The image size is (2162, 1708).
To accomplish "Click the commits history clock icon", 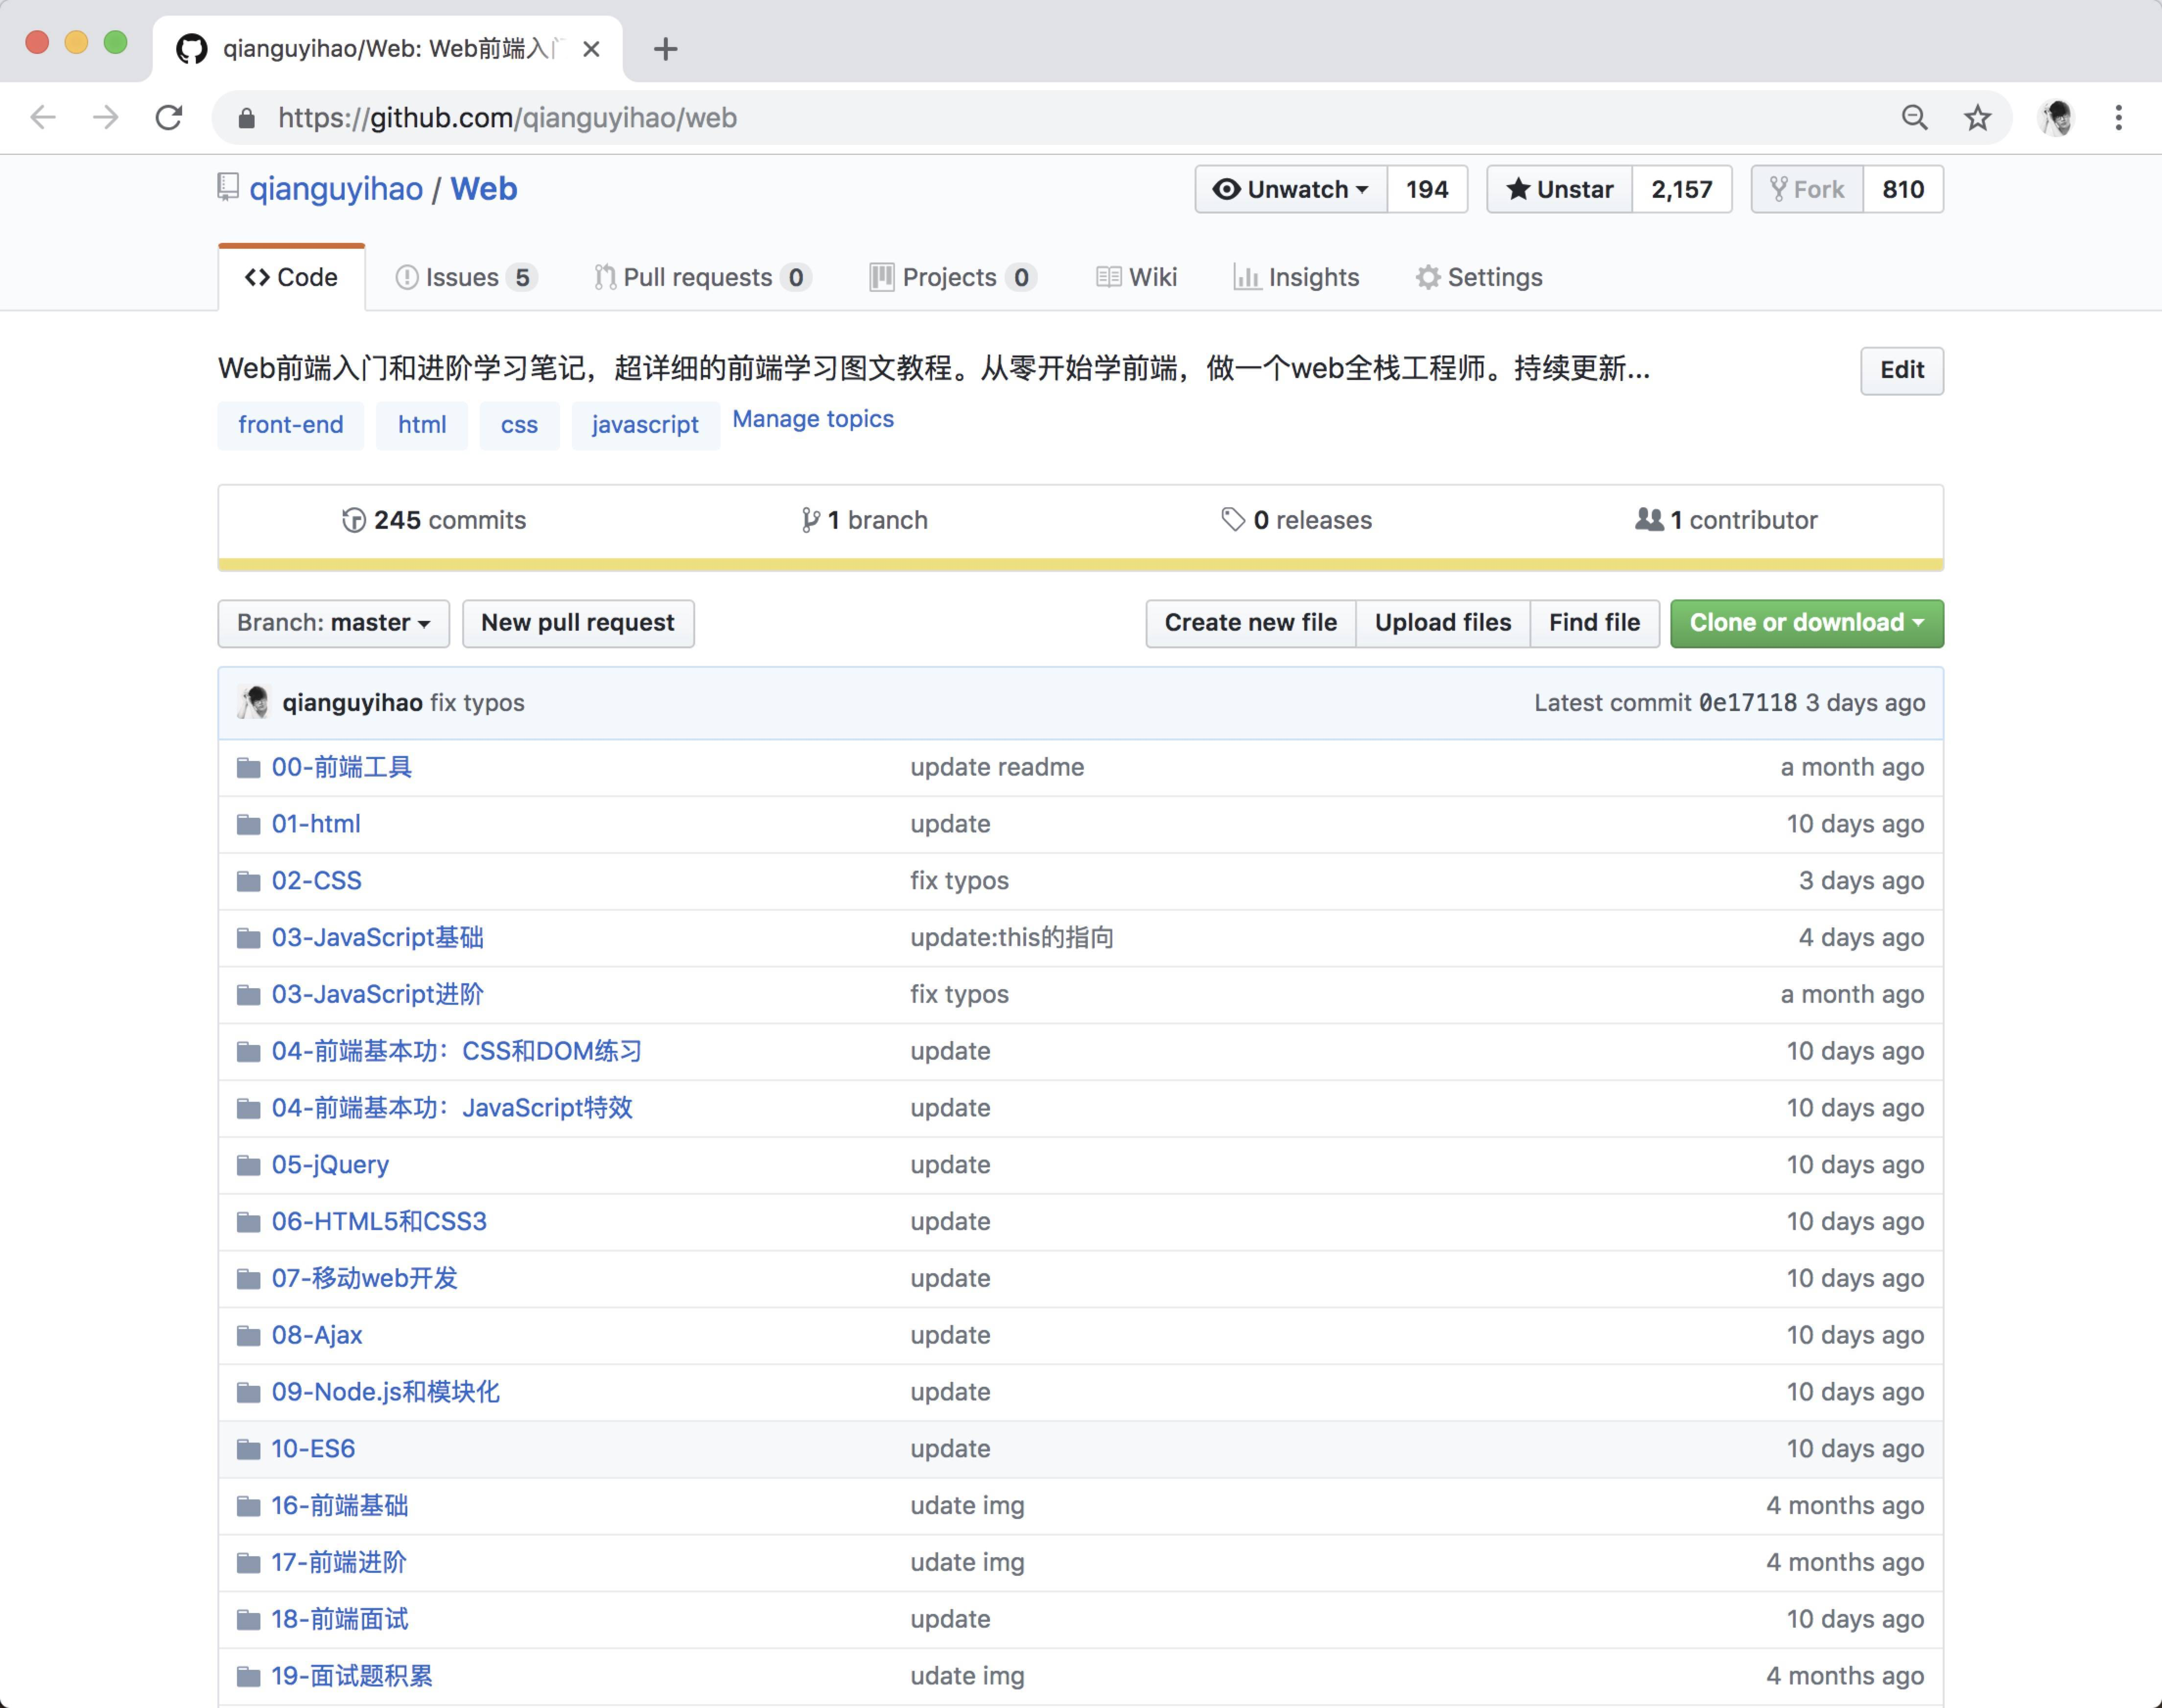I will 354,520.
